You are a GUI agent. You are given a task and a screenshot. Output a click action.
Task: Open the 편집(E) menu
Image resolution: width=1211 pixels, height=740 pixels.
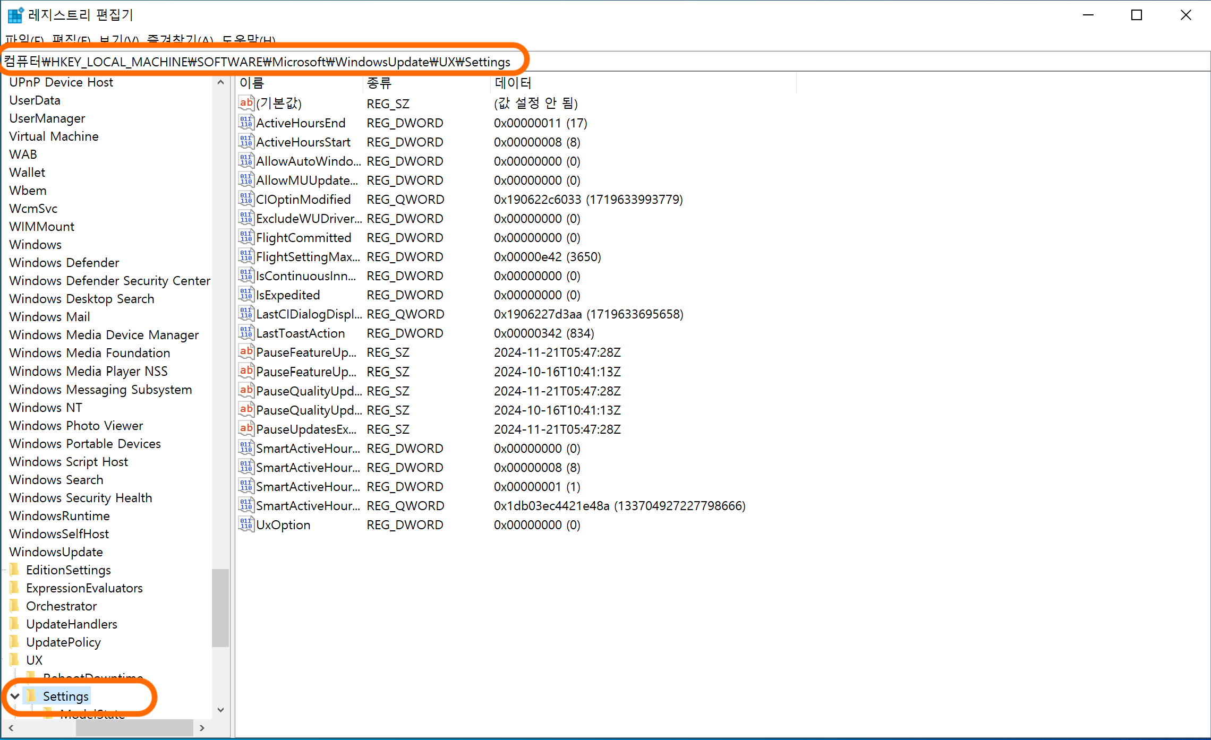pos(71,40)
